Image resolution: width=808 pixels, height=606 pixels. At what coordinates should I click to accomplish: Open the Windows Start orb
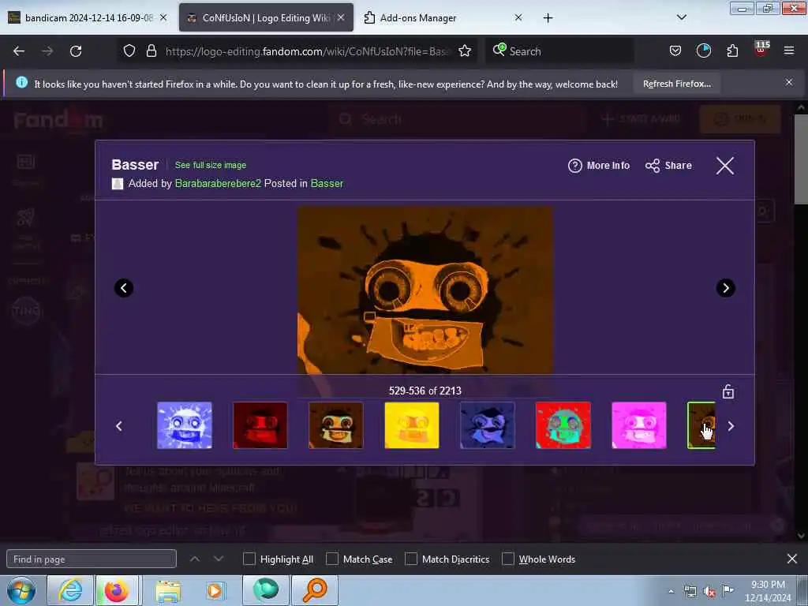coord(21,590)
